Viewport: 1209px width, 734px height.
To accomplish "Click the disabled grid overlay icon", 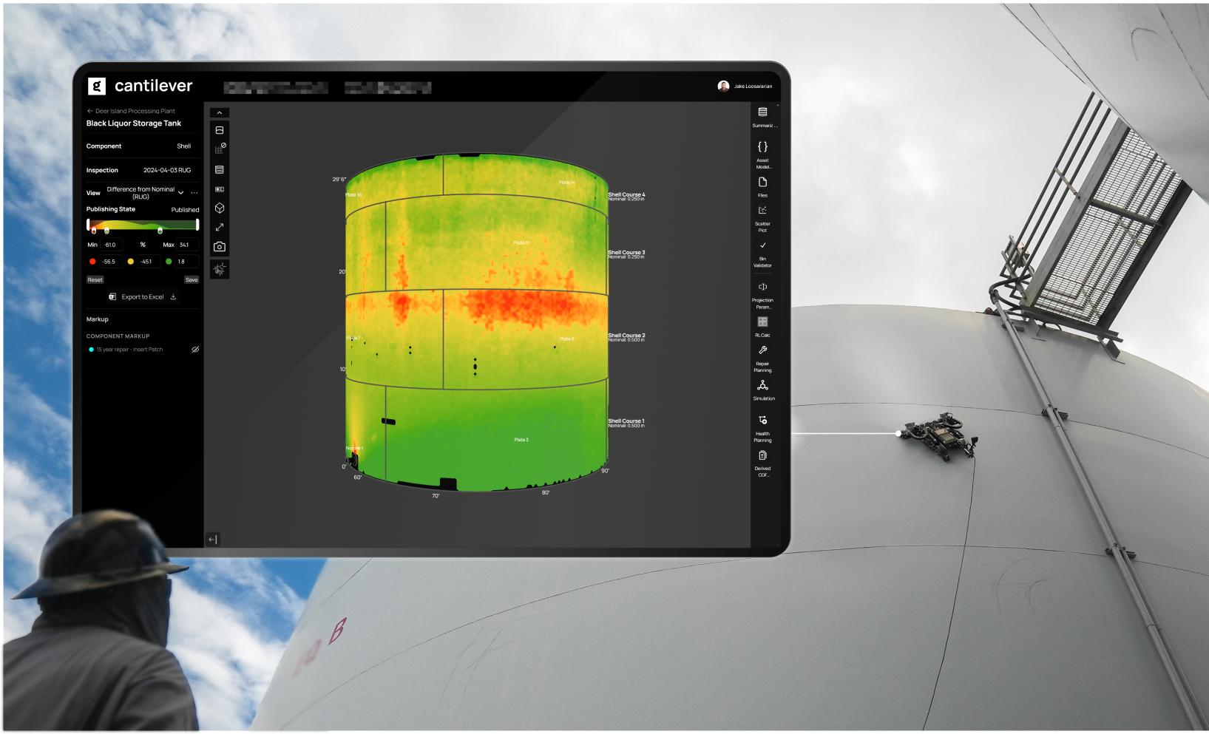I will 220,149.
